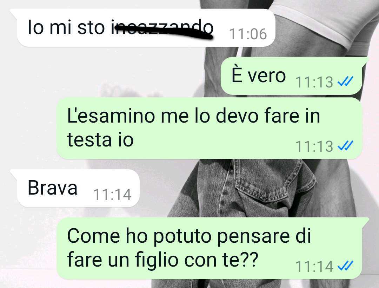379x288 pixels.
Task: Click the 'Come ho potuto pensare di' text line
Action: (189, 236)
